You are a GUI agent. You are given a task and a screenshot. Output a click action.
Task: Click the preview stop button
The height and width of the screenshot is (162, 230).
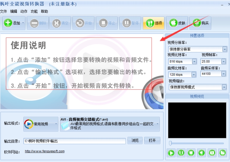coord(191,153)
